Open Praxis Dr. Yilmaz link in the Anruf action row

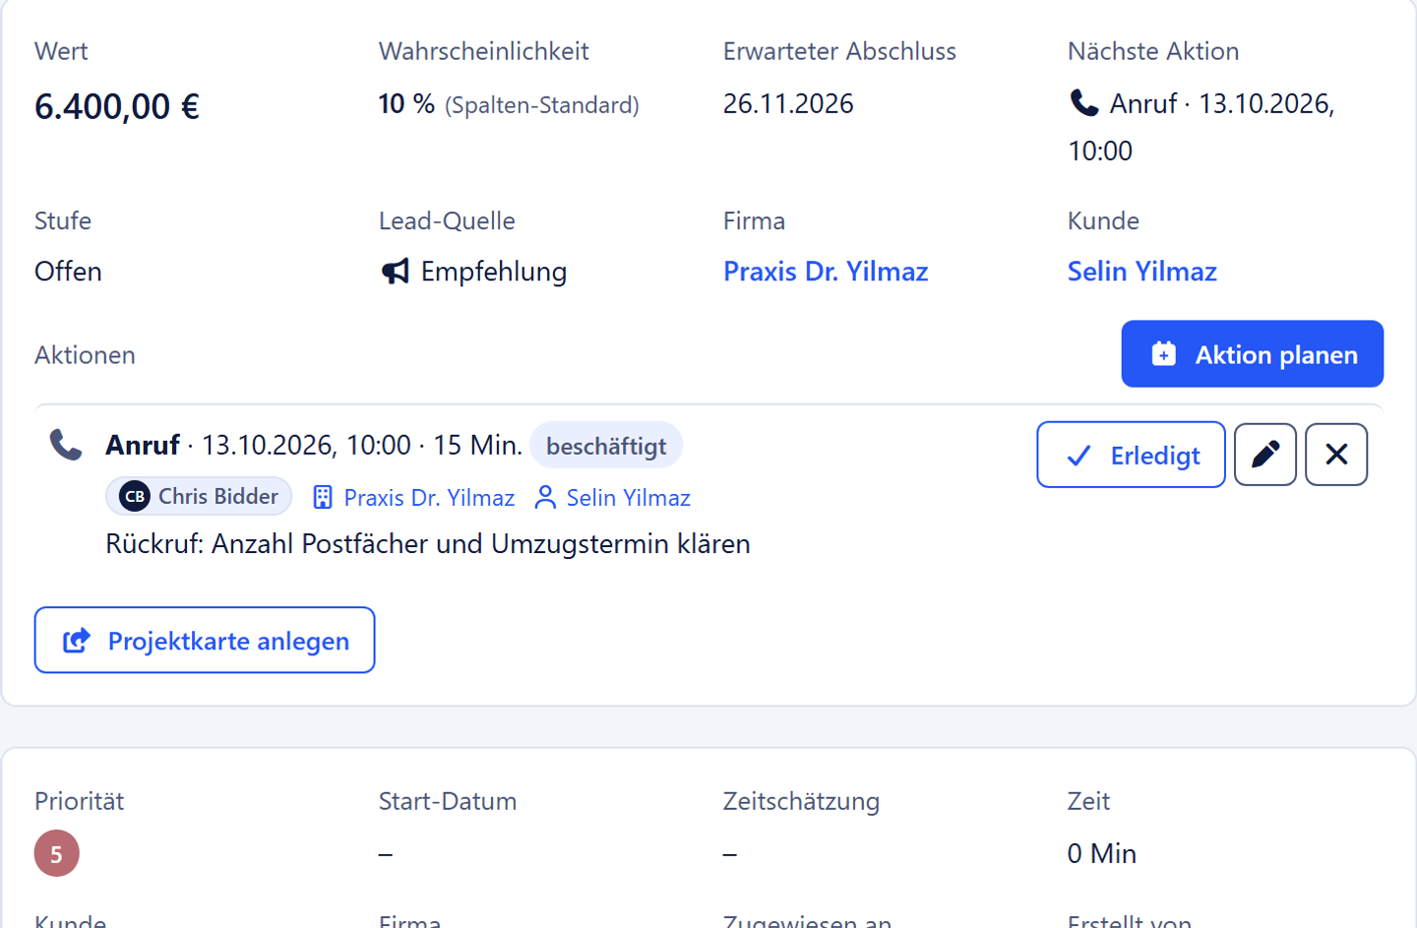tap(429, 498)
